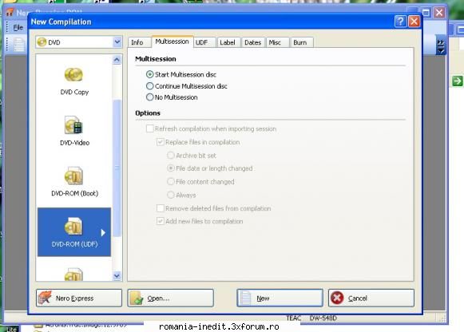The height and width of the screenshot is (332, 464).
Task: Click the TEAC DW-548D recorder status text
Action: click(311, 318)
